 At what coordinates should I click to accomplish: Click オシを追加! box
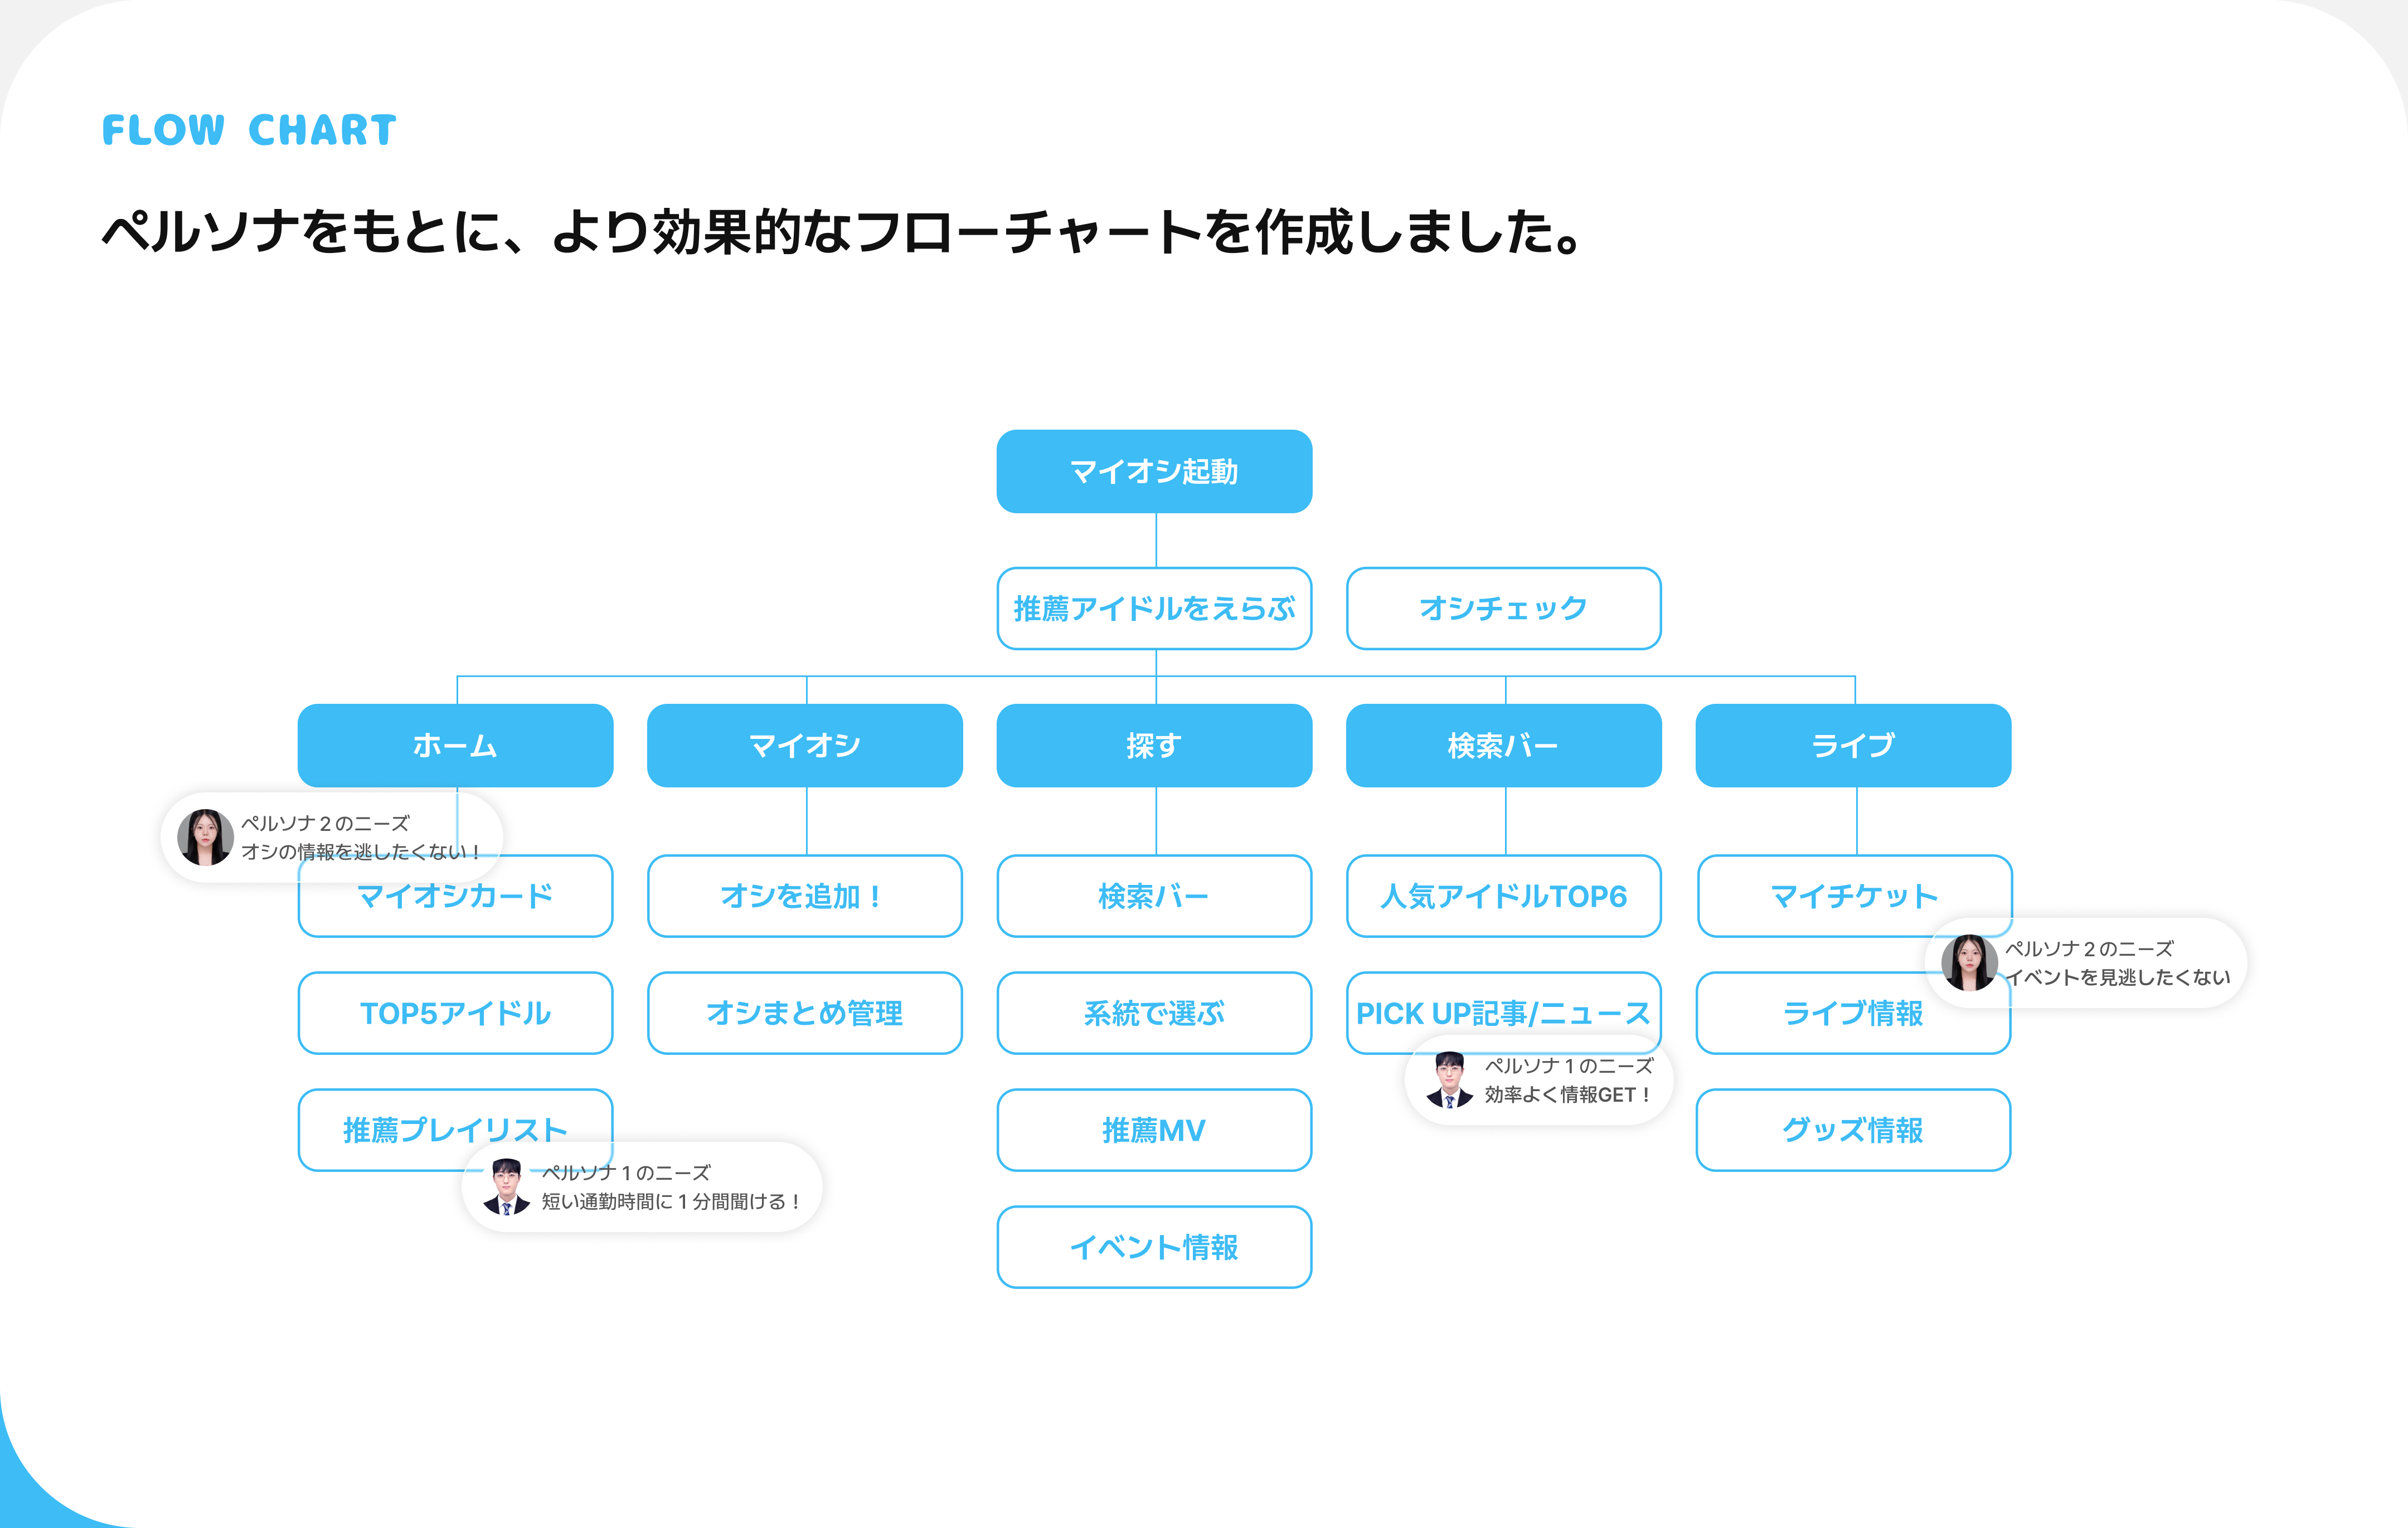point(804,896)
